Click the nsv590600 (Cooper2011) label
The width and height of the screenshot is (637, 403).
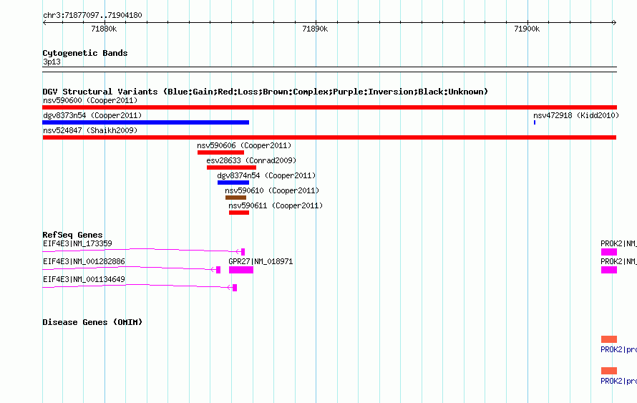tap(90, 100)
